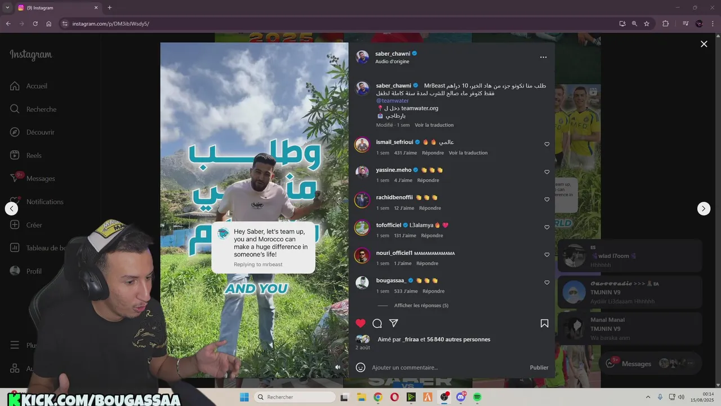Open the emoji picker in comment box

point(360,367)
